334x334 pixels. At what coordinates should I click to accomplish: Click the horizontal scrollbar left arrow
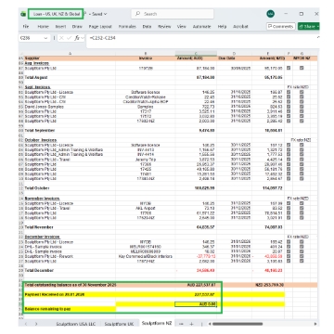coord(210,324)
